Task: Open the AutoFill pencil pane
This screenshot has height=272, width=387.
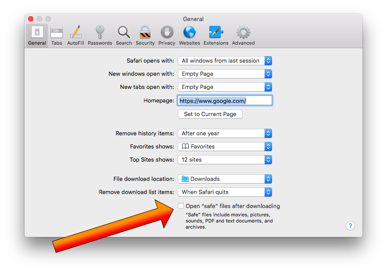Action: pyautogui.click(x=75, y=35)
